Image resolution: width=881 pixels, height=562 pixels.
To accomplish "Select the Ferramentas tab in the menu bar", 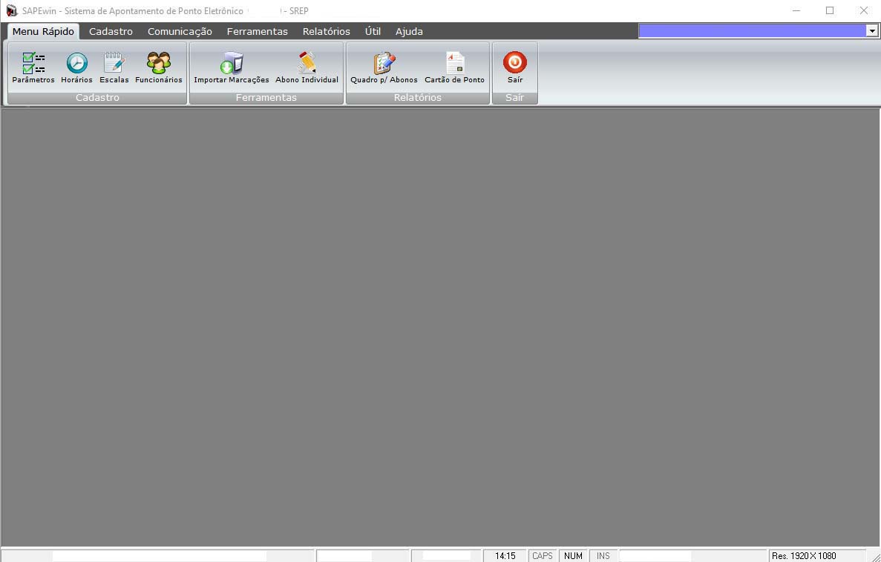I will click(x=257, y=31).
